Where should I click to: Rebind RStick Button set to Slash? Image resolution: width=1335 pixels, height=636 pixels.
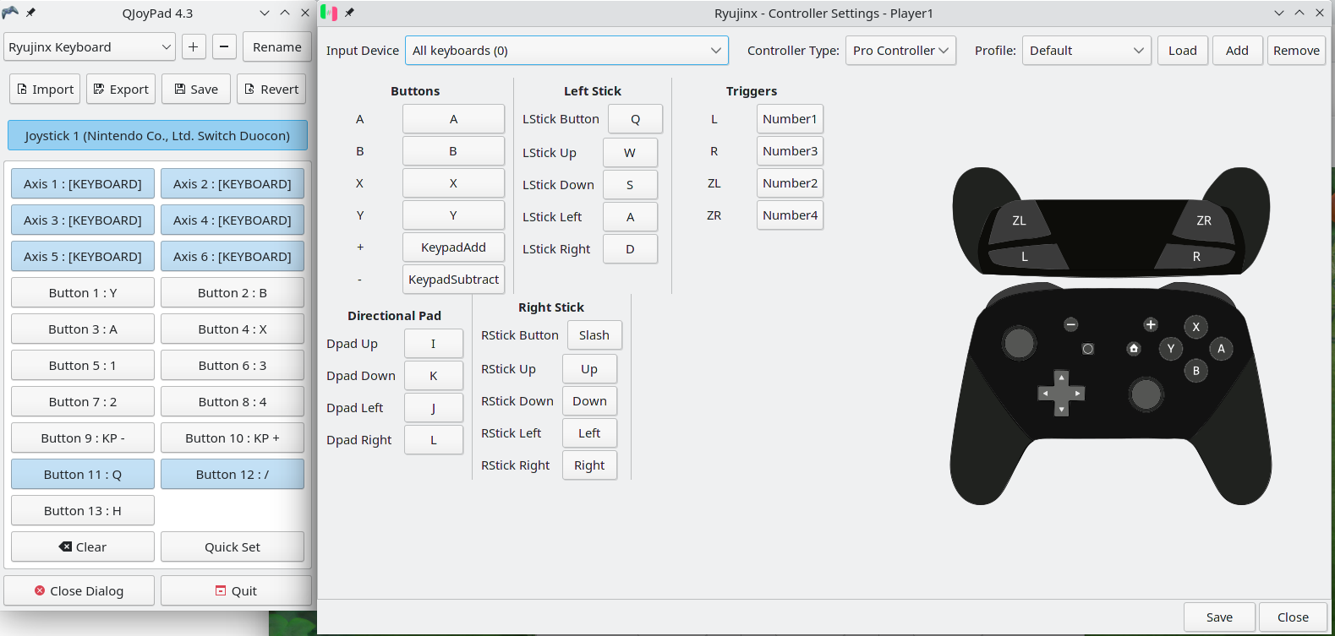pos(594,335)
